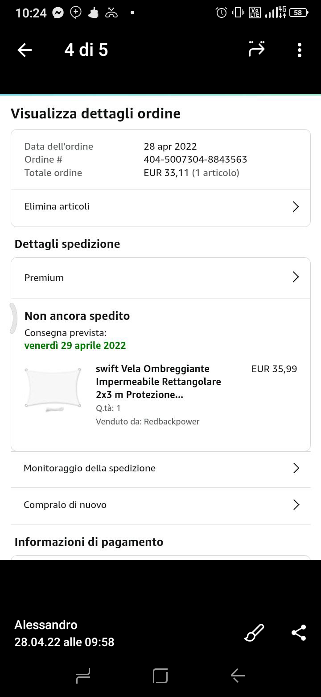Screen dimensions: 321x697
Task: Tap the shade sail product thumbnail
Action: (x=53, y=388)
